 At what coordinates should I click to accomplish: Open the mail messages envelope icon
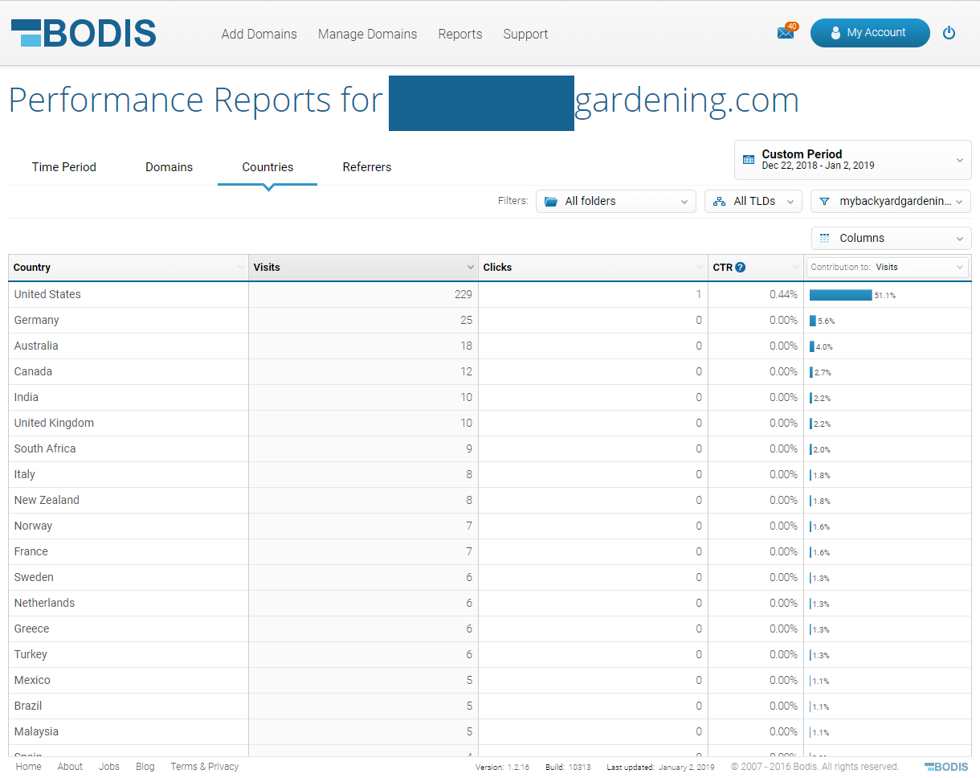pyautogui.click(x=785, y=33)
